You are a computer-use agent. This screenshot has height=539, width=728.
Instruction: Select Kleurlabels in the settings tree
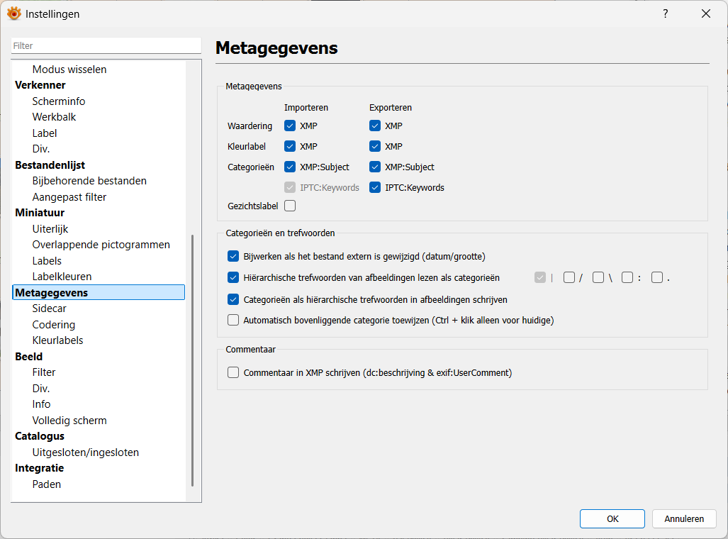[x=57, y=340]
